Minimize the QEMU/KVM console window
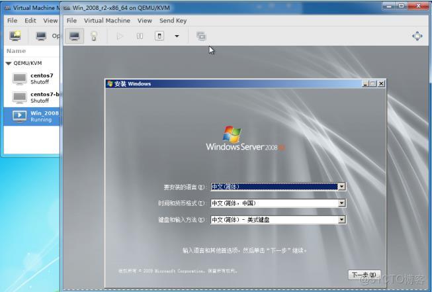The image size is (432, 292). coord(389,6)
